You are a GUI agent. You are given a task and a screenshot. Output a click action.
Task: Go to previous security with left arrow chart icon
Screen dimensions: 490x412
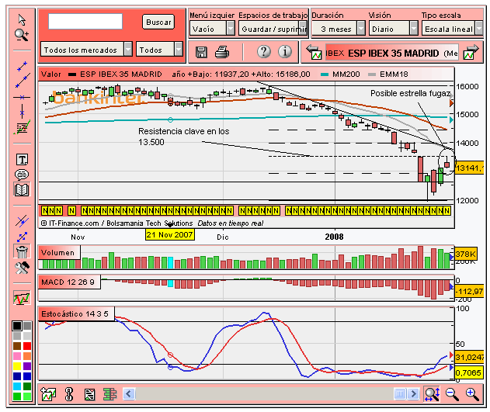point(314,52)
